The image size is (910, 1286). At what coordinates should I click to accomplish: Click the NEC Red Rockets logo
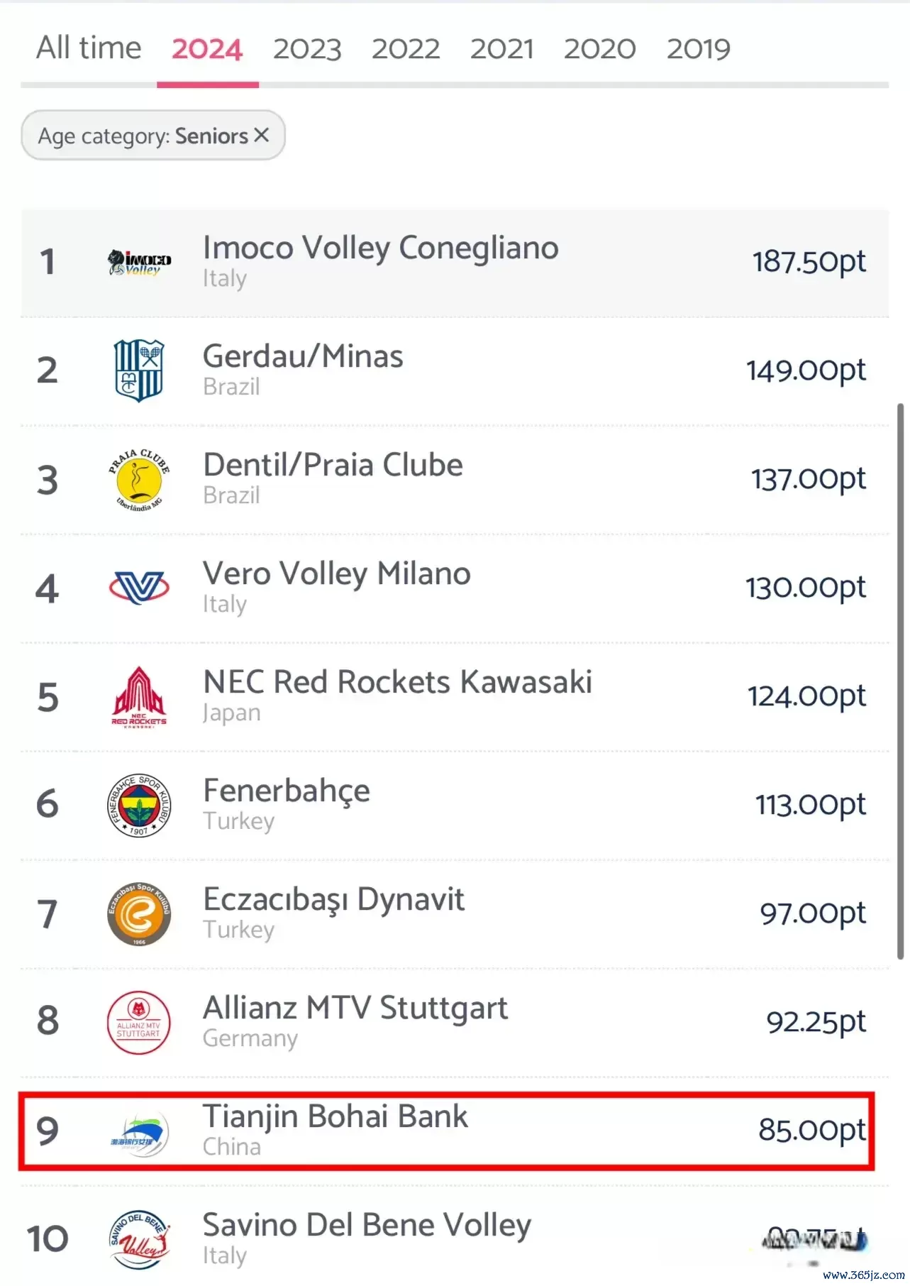139,697
